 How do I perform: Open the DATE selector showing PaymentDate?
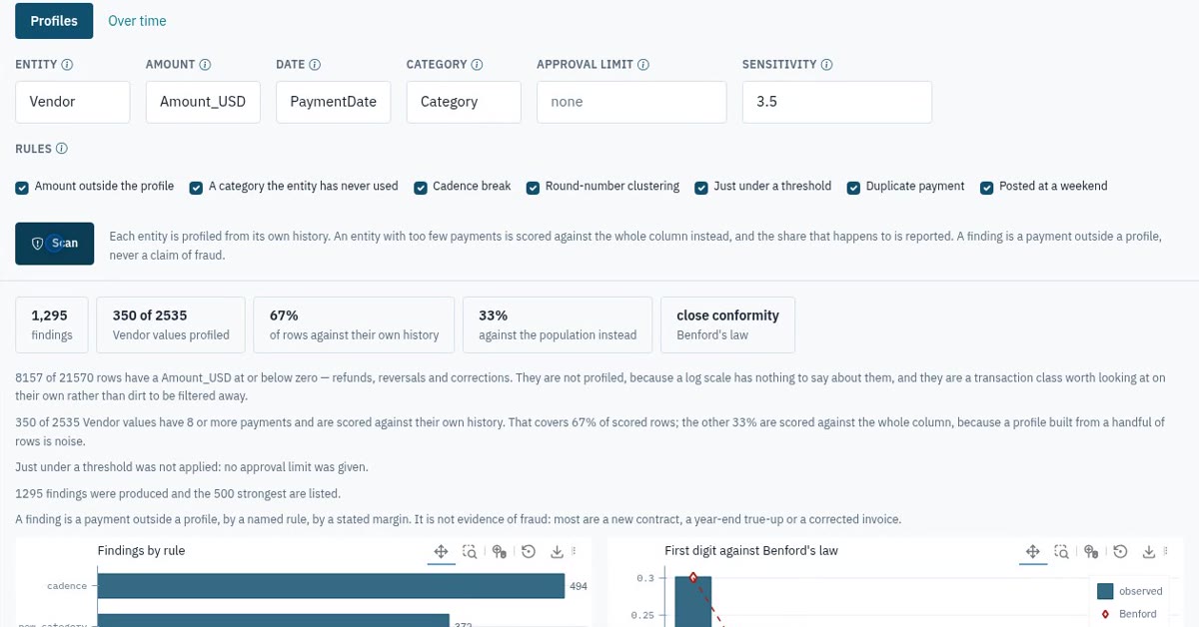334,102
